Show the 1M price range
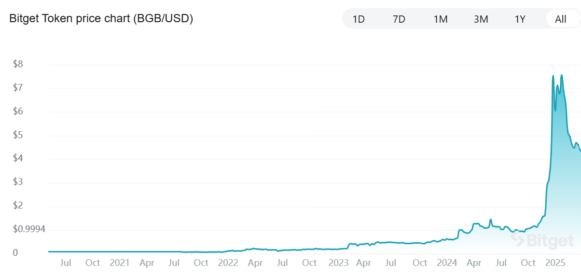The width and height of the screenshot is (581, 278). (441, 19)
